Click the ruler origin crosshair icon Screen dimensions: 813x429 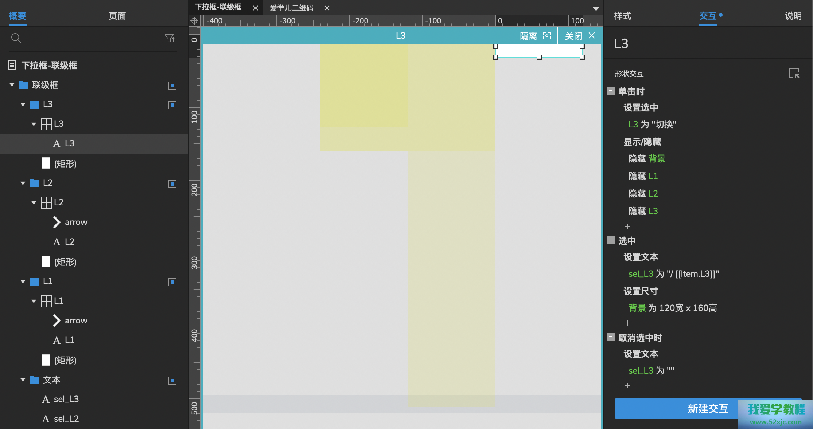tap(194, 21)
